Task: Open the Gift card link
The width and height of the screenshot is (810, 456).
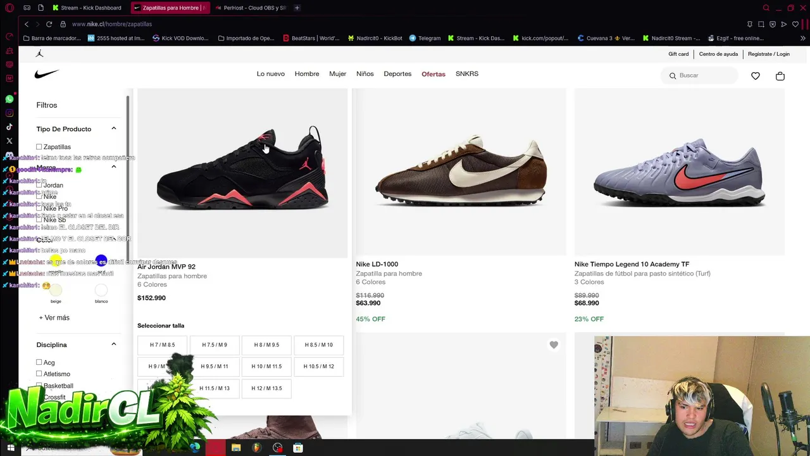Action: [x=678, y=54]
